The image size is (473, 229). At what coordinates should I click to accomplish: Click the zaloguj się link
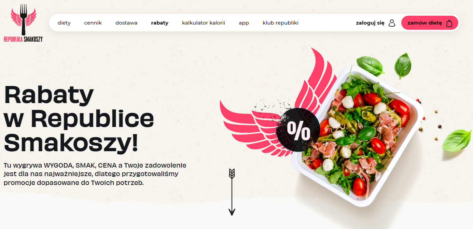coord(370,23)
